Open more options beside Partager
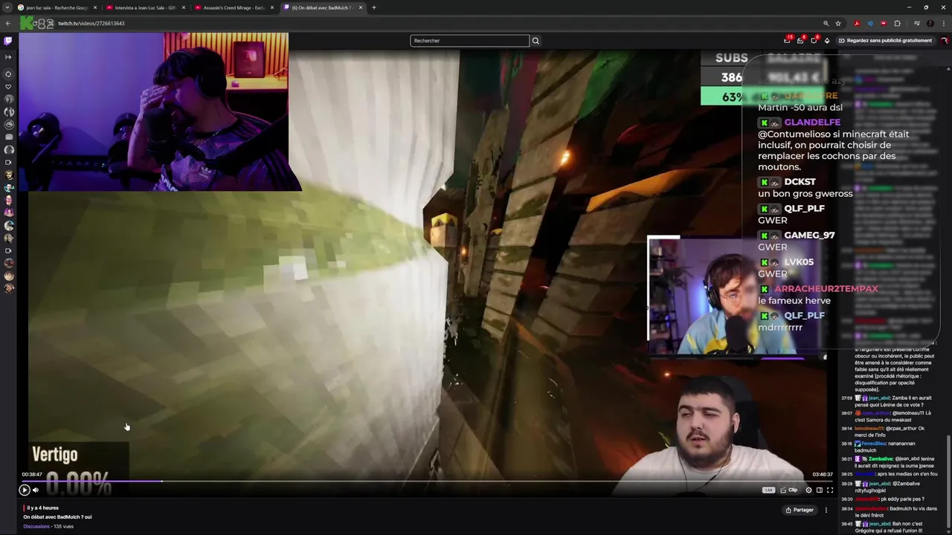The height and width of the screenshot is (535, 952). (x=826, y=510)
